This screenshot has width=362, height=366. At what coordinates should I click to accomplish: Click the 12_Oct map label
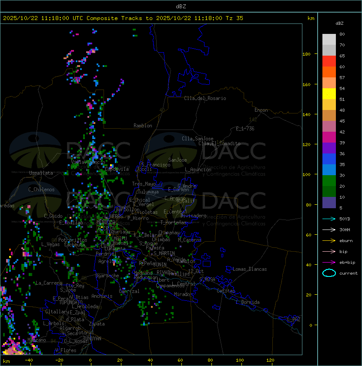pos(196,271)
